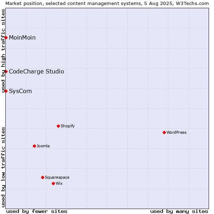Click the WordPress red data point

coord(164,132)
